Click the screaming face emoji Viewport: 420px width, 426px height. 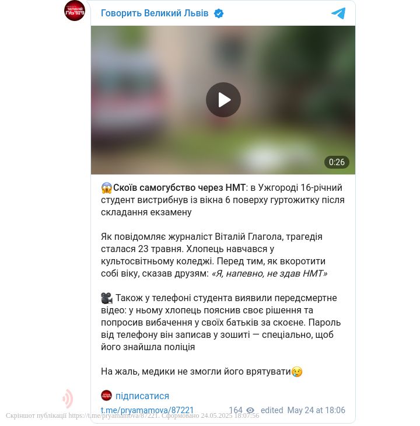106,188
